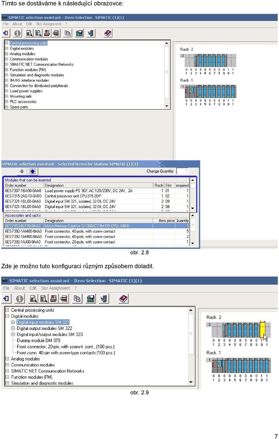Click the exit arrow icon in obr. 2.9 toolbar
The width and height of the screenshot is (279, 439).
6,299
